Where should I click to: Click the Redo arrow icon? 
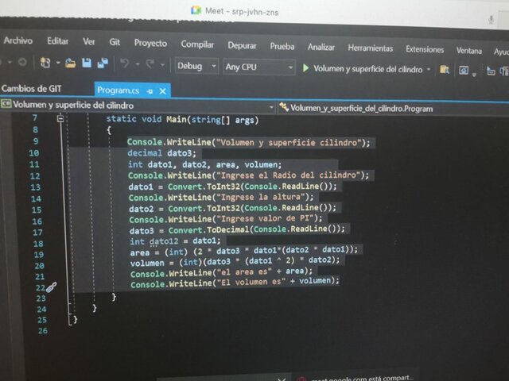tap(150, 63)
